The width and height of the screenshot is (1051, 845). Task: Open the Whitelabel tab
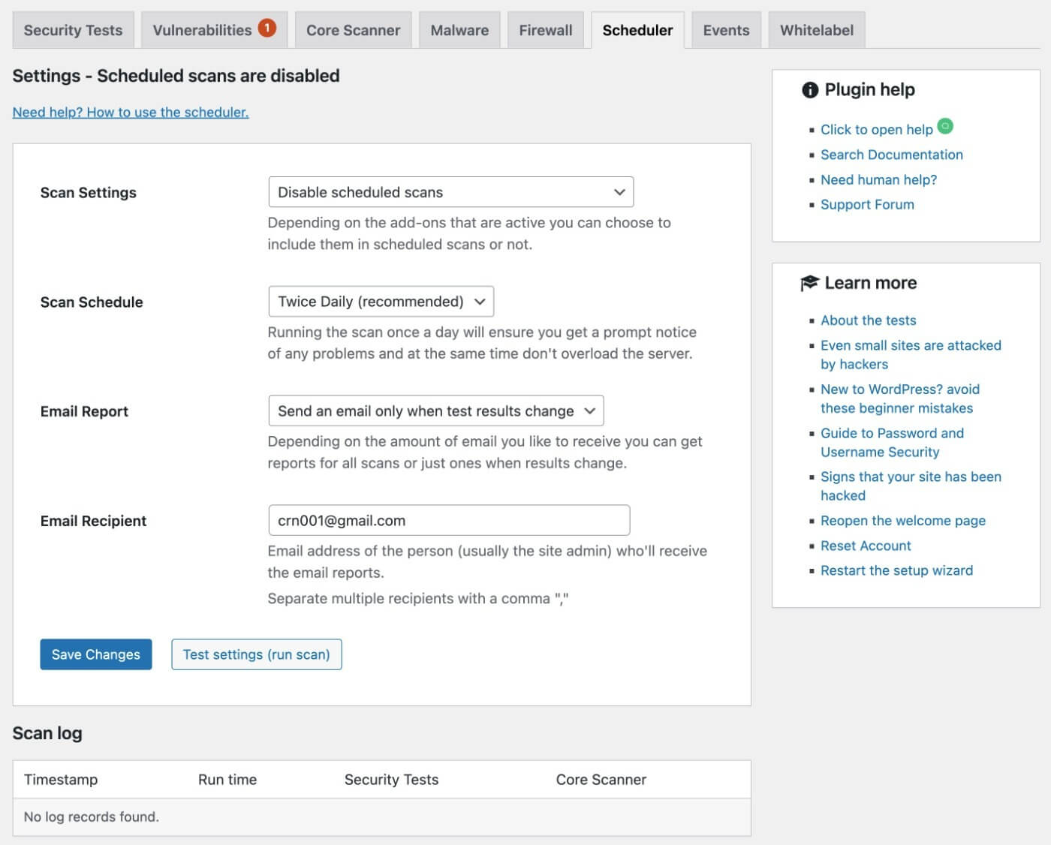point(817,30)
